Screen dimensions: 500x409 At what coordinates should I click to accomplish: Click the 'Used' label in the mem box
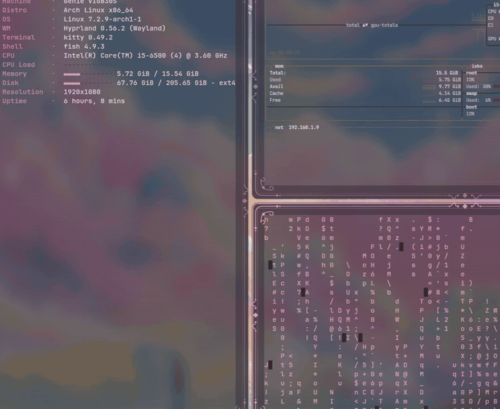click(275, 80)
